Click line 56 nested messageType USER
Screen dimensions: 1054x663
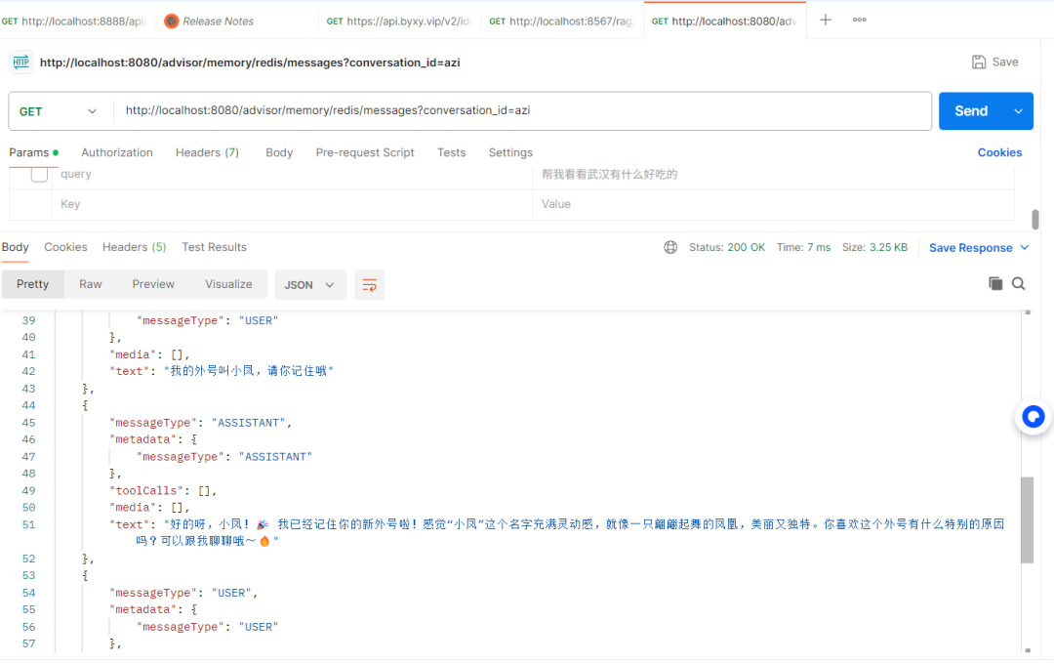[x=207, y=628]
